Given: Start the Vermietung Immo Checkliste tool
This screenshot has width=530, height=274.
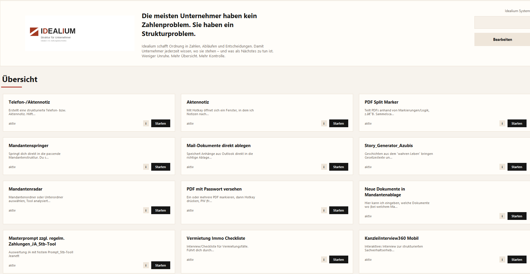Looking at the screenshot, I should (338, 259).
